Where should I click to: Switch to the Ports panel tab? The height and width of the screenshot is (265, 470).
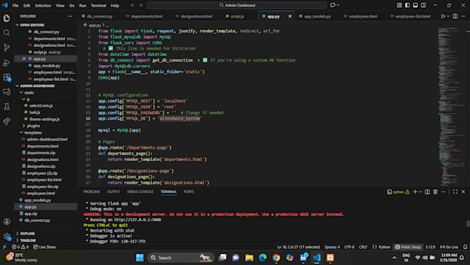click(189, 192)
